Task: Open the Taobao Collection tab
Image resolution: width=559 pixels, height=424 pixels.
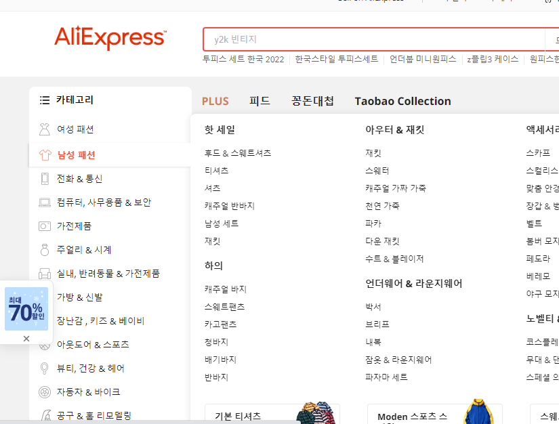Action: (x=403, y=101)
